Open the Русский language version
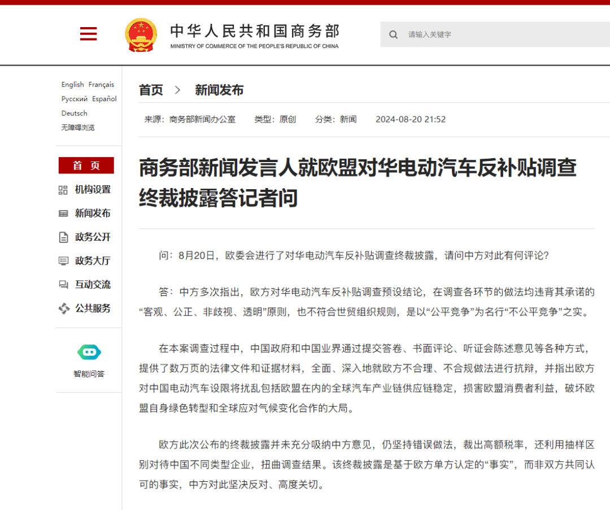The image size is (610, 510). coord(75,98)
